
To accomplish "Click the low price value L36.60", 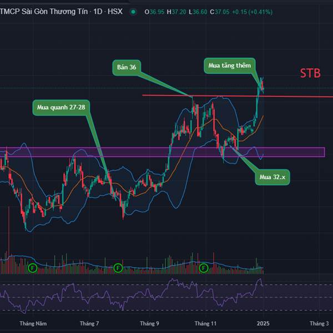I will 198,12.
